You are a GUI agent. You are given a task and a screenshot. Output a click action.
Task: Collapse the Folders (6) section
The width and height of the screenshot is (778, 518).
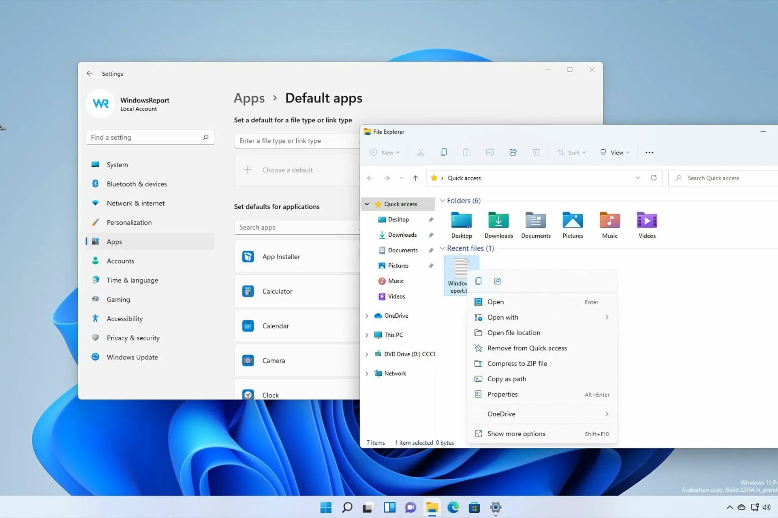(x=442, y=201)
